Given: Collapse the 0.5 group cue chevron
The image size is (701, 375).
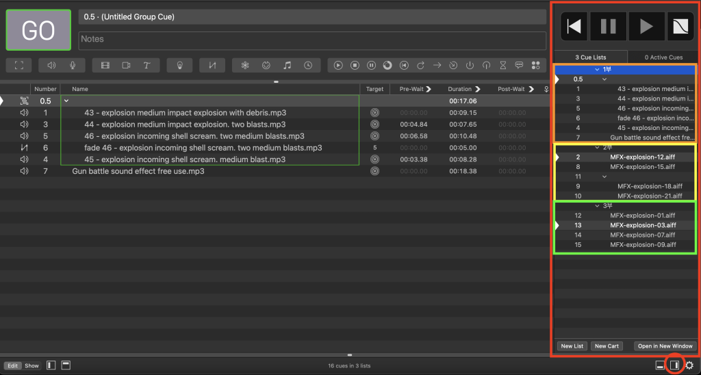Looking at the screenshot, I should 66,101.
